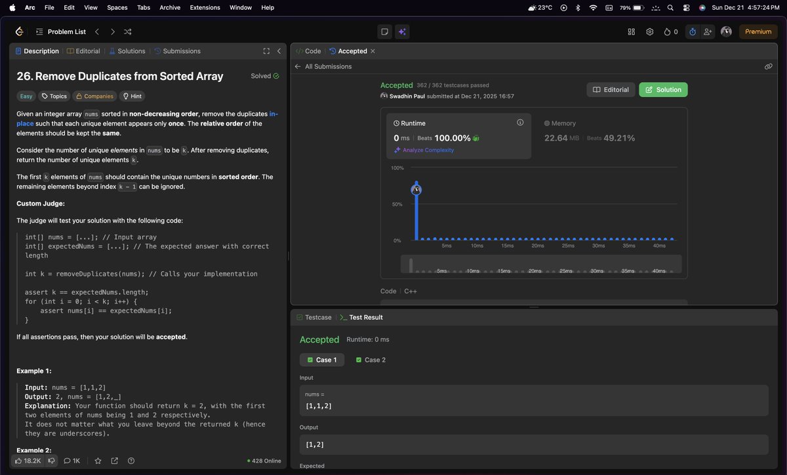The image size is (787, 475).
Task: Close the Accepted tab
Action: click(373, 51)
